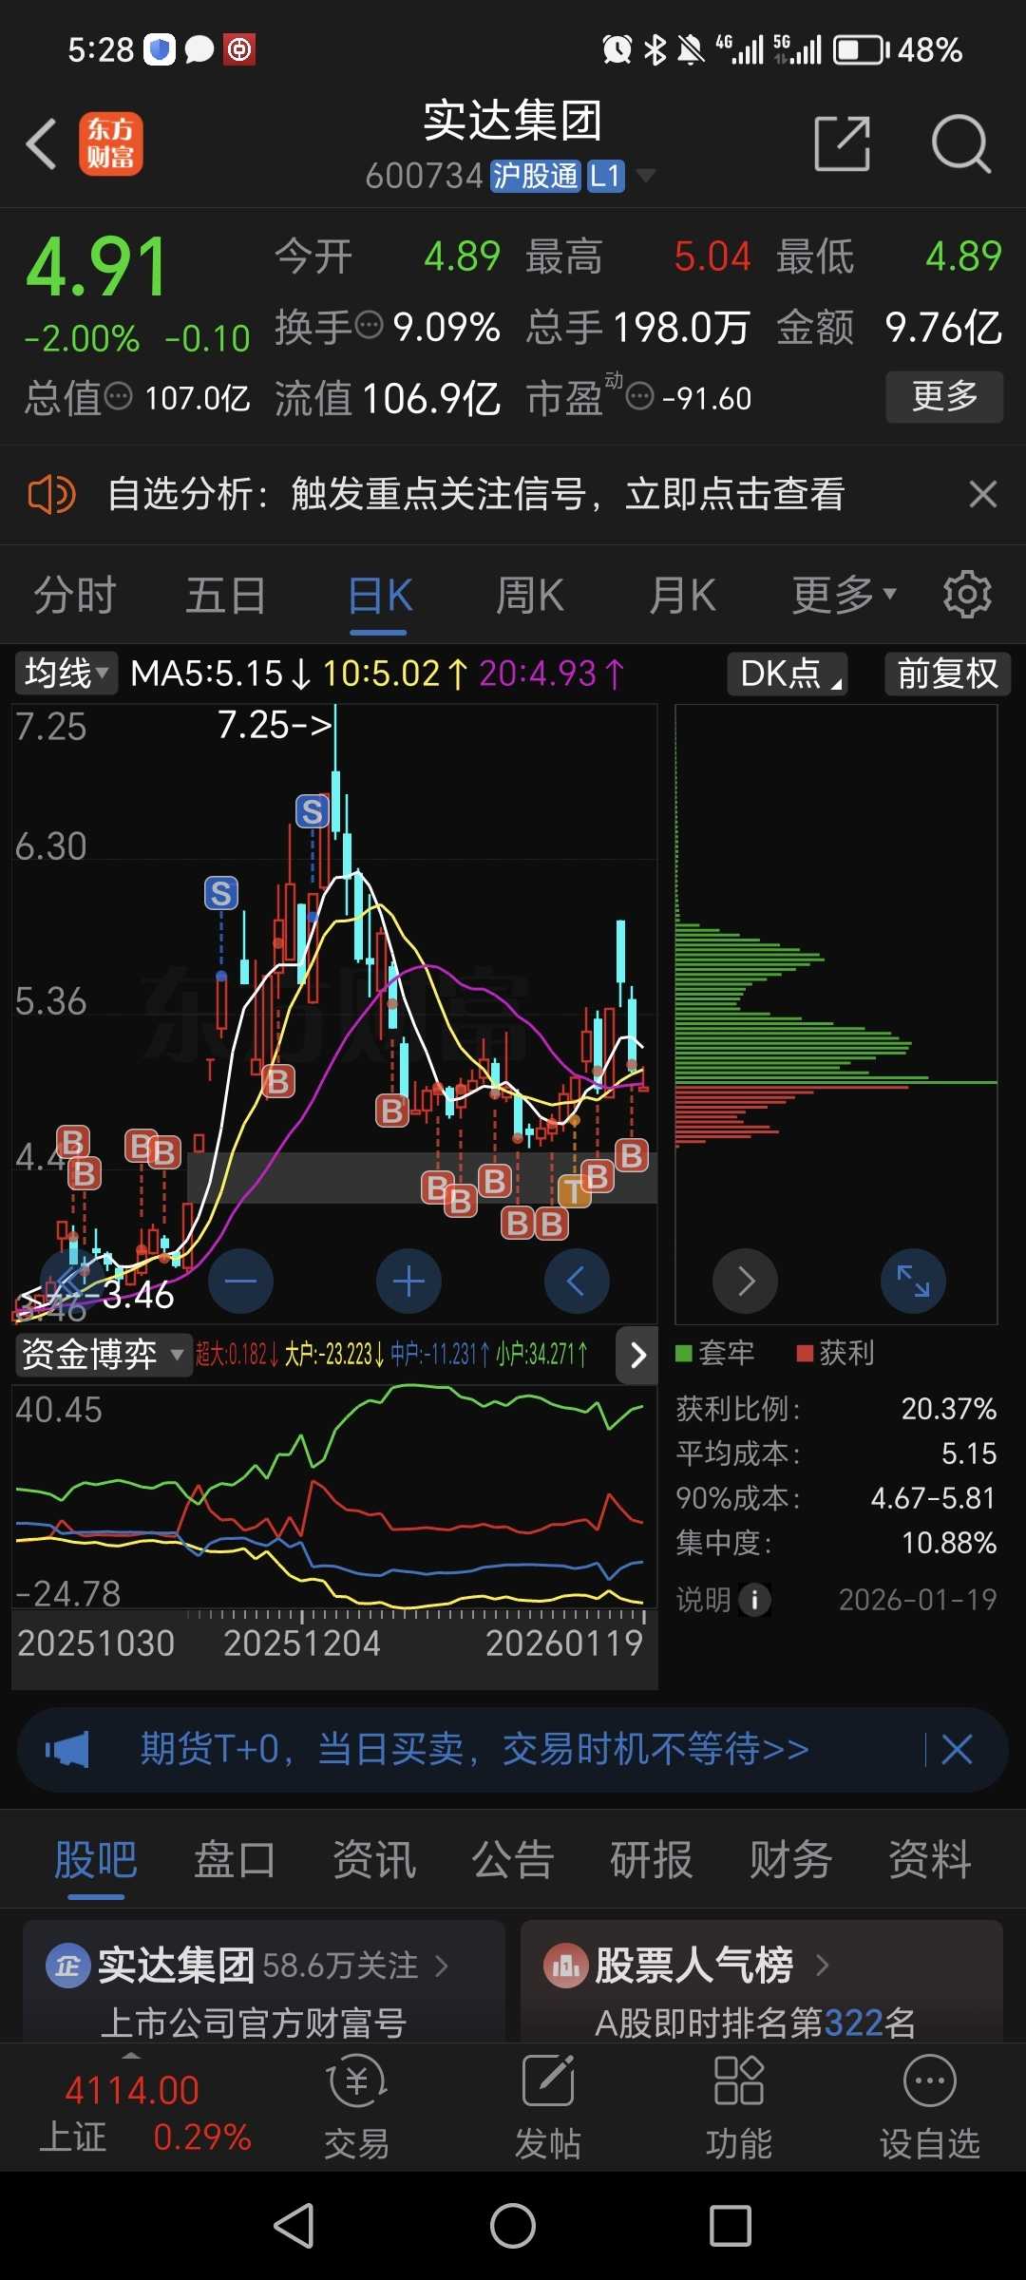Switch to the 周K chart tab
This screenshot has width=1026, height=2280.
[x=530, y=596]
